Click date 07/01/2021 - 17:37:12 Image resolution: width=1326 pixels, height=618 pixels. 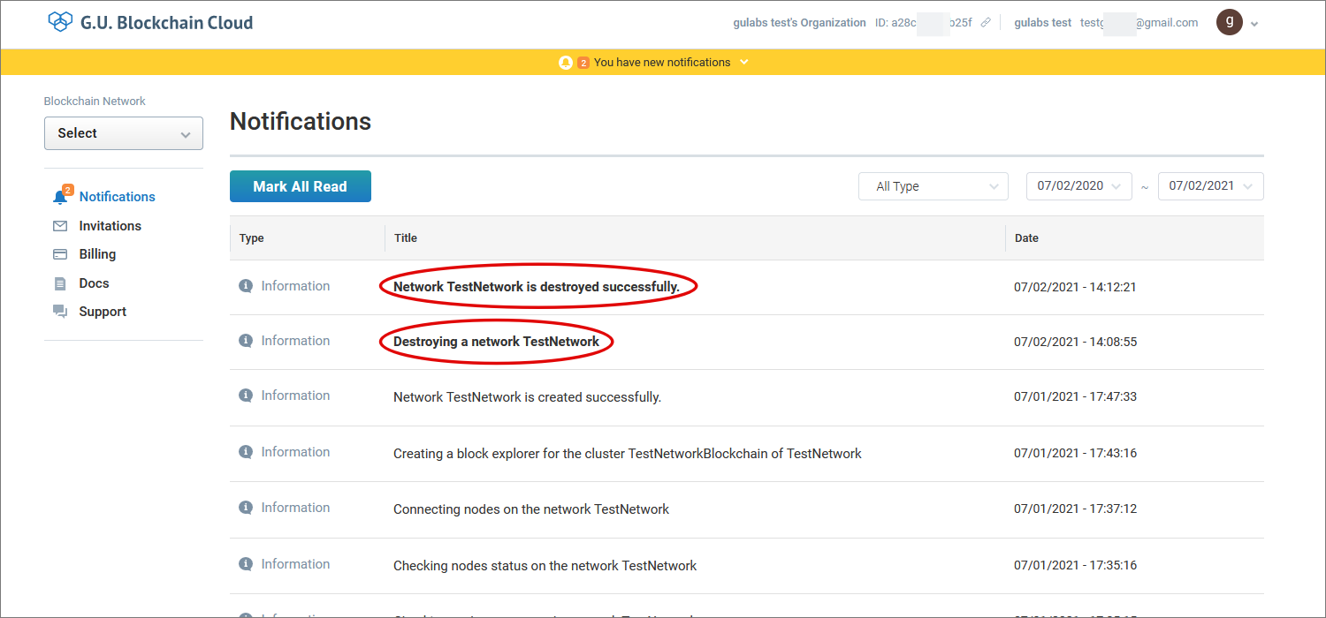pos(1075,509)
